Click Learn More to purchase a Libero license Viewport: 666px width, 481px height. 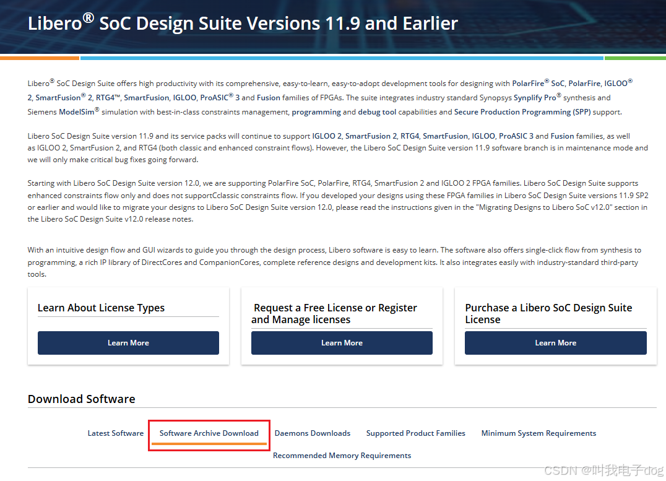click(x=555, y=343)
